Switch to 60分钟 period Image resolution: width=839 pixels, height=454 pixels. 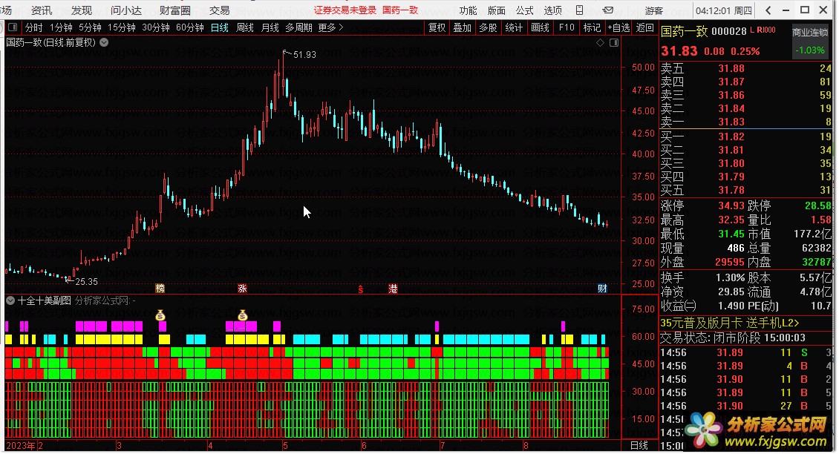coord(190,27)
